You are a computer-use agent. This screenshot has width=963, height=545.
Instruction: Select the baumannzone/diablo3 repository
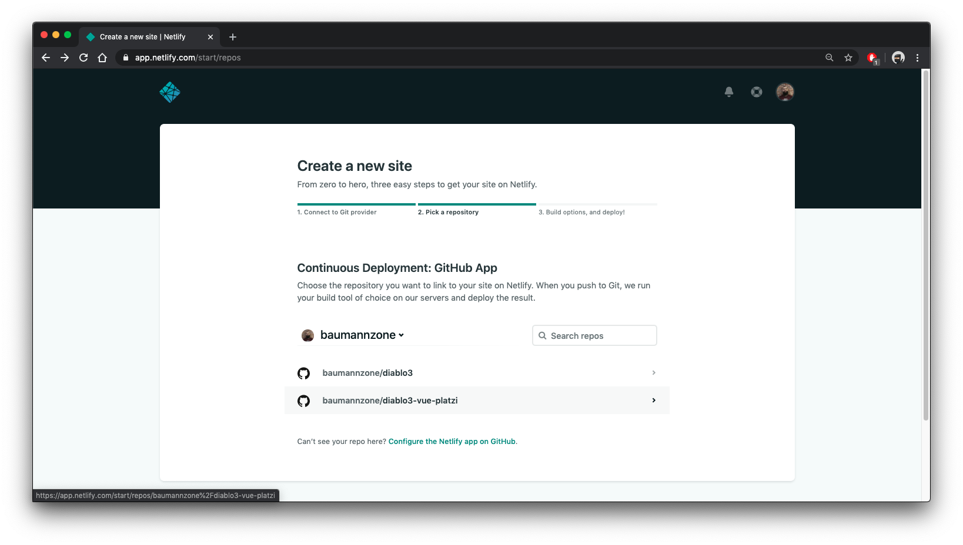point(477,373)
